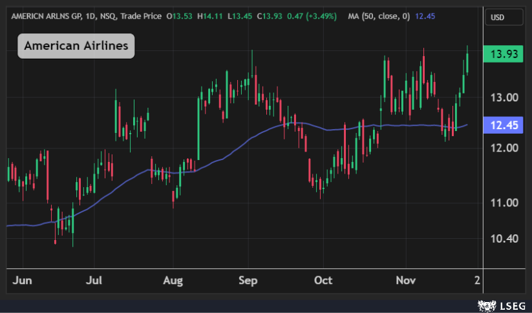This screenshot has height=313, width=532.
Task: Click the Sep label on time axis
Action: point(248,281)
